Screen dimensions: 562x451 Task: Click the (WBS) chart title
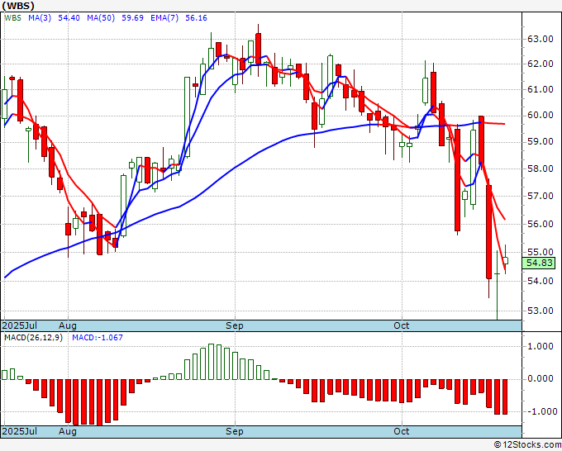[18, 6]
